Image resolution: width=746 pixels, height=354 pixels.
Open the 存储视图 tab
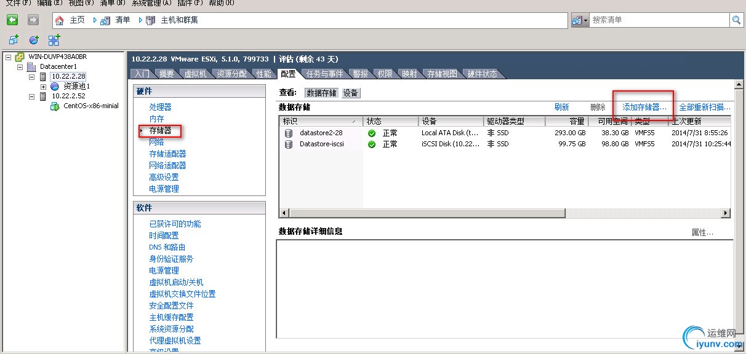pyautogui.click(x=442, y=74)
